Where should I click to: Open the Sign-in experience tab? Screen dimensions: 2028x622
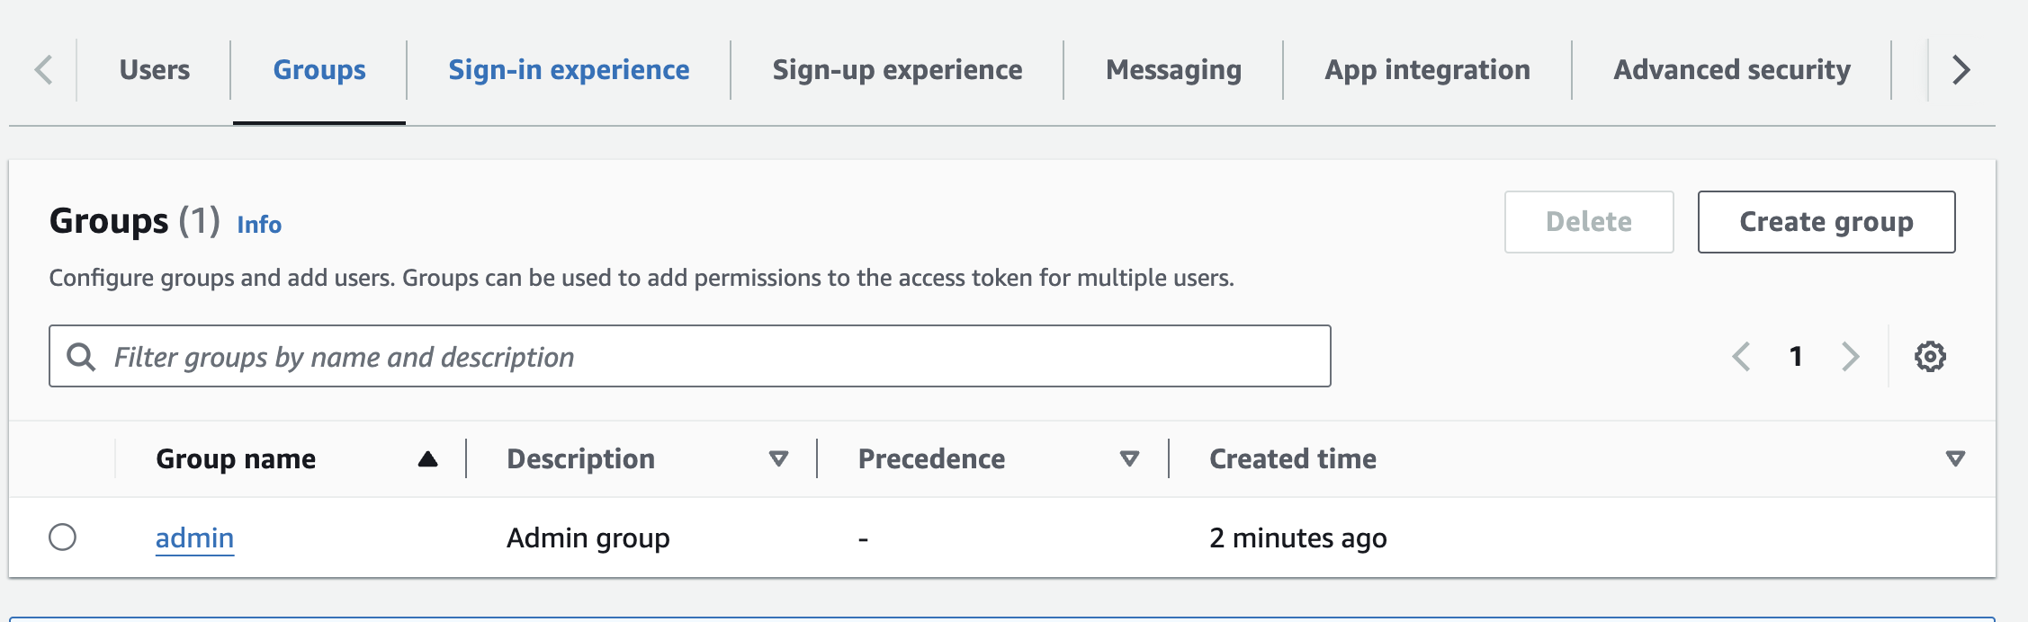tap(569, 70)
